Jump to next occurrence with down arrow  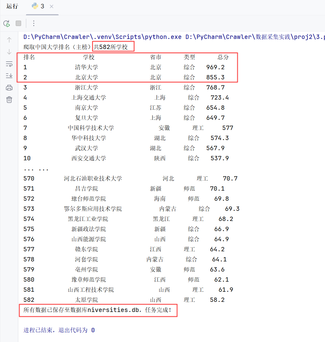9,52
